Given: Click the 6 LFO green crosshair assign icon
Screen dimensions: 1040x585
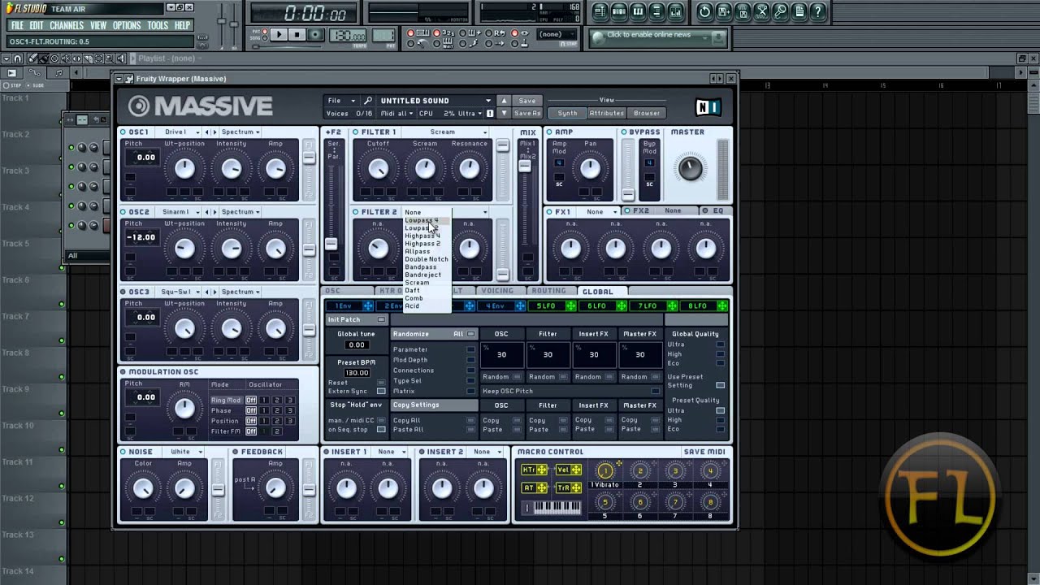Looking at the screenshot, I should pyautogui.click(x=621, y=305).
